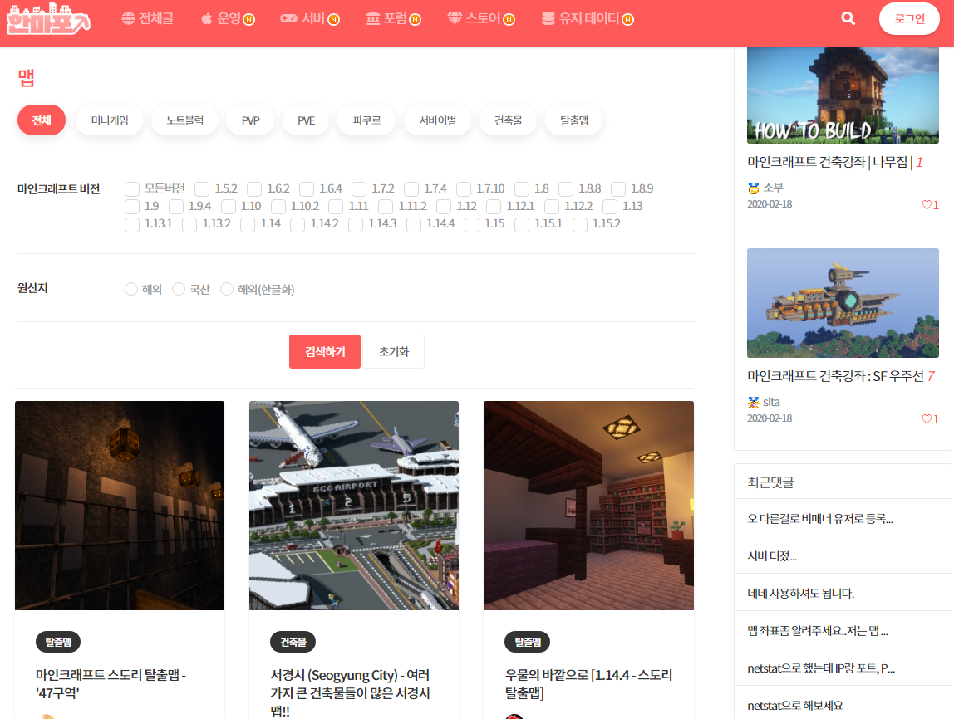Click the apple icon beside 운영

[207, 19]
